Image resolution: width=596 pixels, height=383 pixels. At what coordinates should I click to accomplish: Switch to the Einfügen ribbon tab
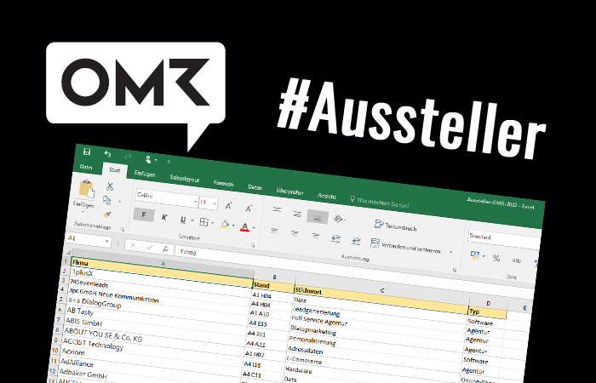[145, 174]
